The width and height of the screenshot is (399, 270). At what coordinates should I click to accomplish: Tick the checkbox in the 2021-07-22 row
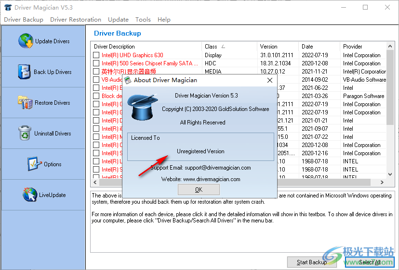(96, 136)
